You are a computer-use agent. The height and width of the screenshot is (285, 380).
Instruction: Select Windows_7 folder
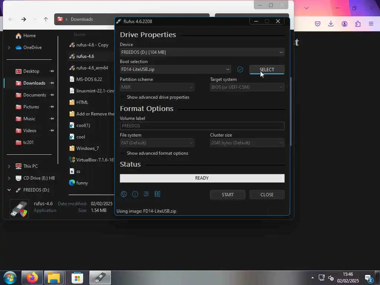[84, 148]
